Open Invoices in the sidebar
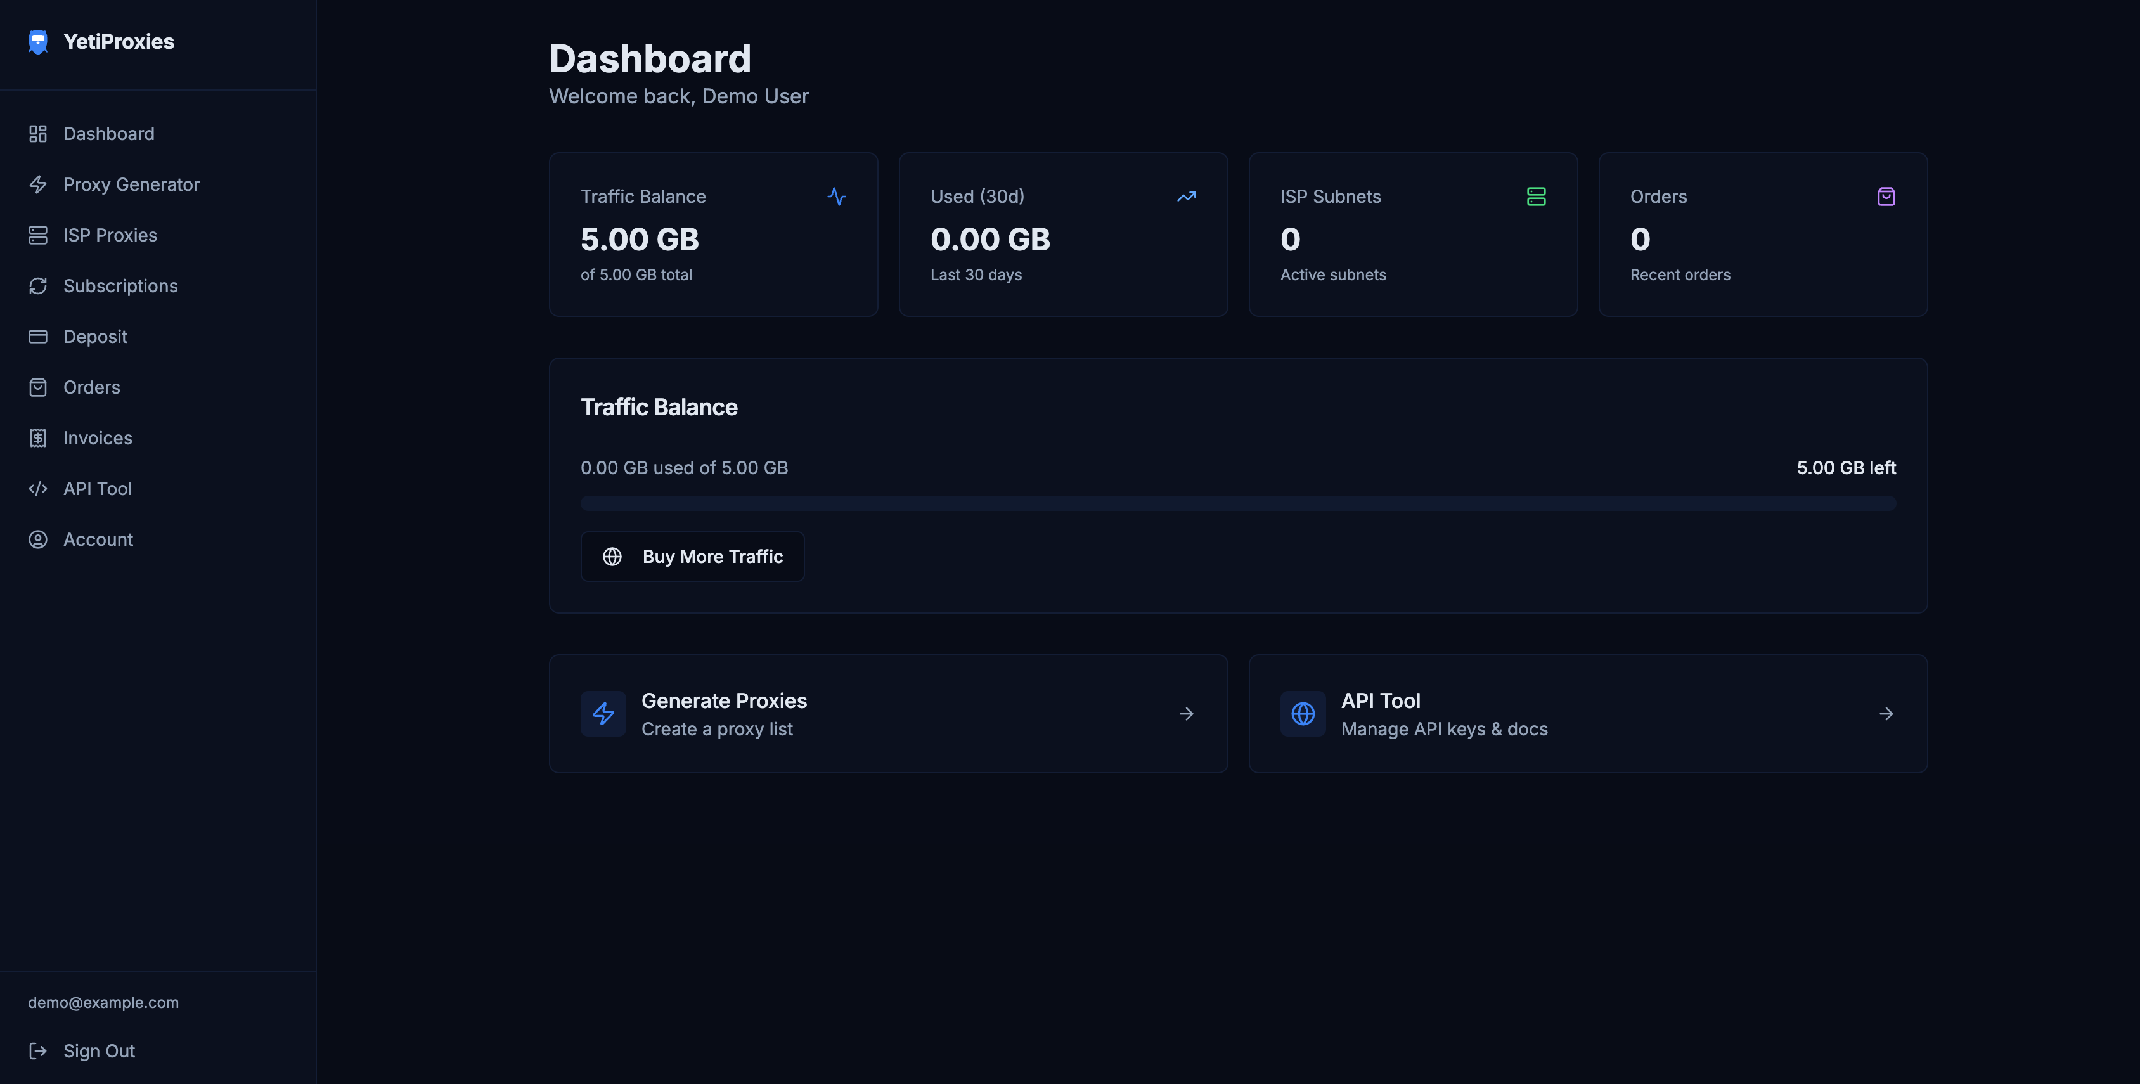The width and height of the screenshot is (2140, 1084). [158, 438]
